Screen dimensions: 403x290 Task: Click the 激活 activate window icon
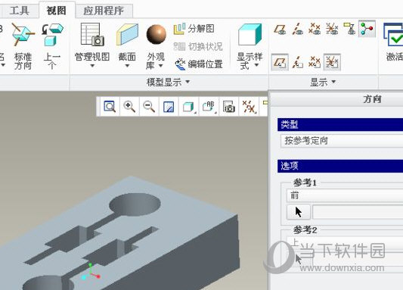393,35
